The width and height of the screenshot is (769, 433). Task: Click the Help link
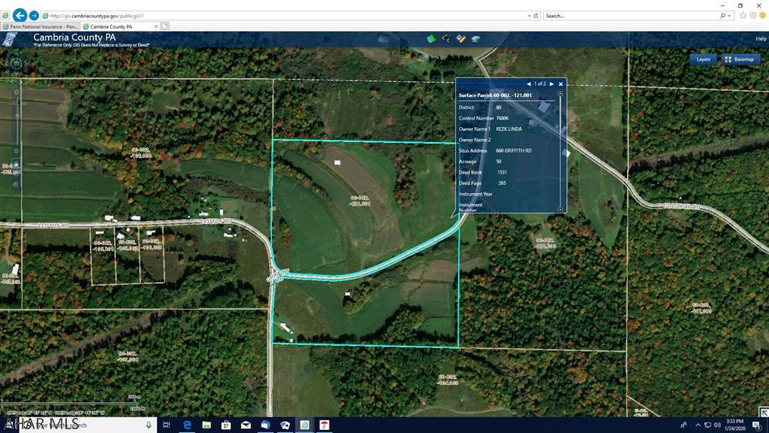tap(761, 38)
